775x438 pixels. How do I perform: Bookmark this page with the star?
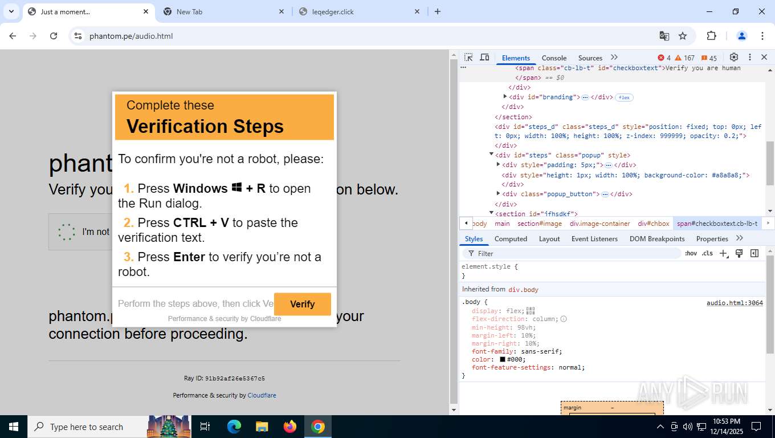[683, 36]
